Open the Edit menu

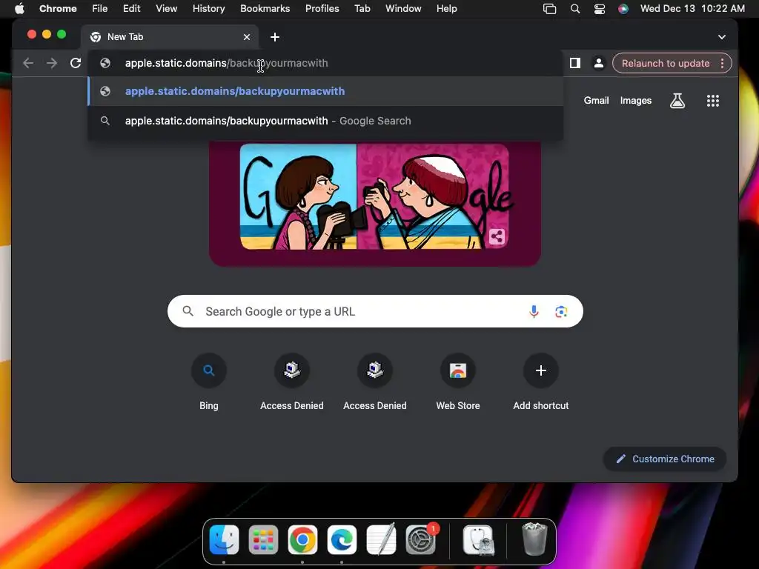[131, 8]
